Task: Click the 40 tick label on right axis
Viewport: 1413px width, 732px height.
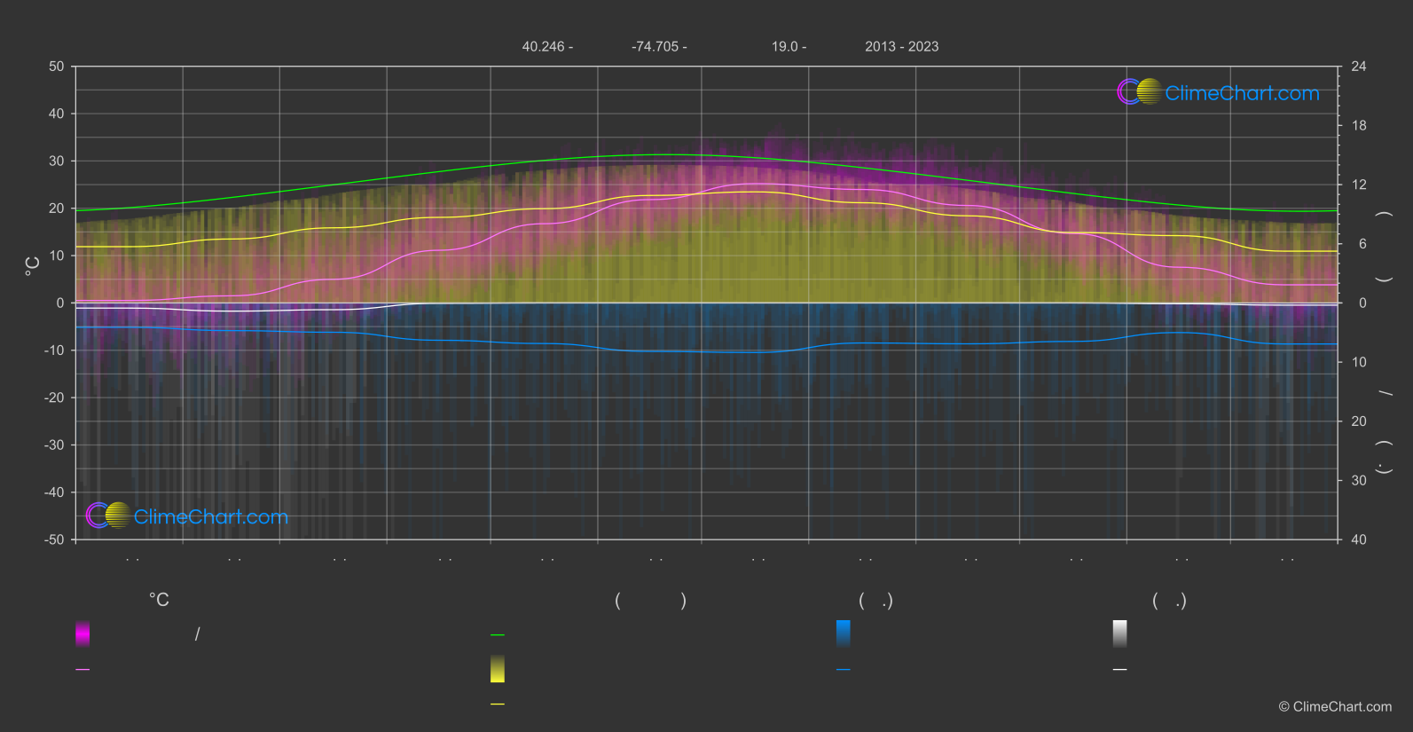Action: [x=1358, y=539]
